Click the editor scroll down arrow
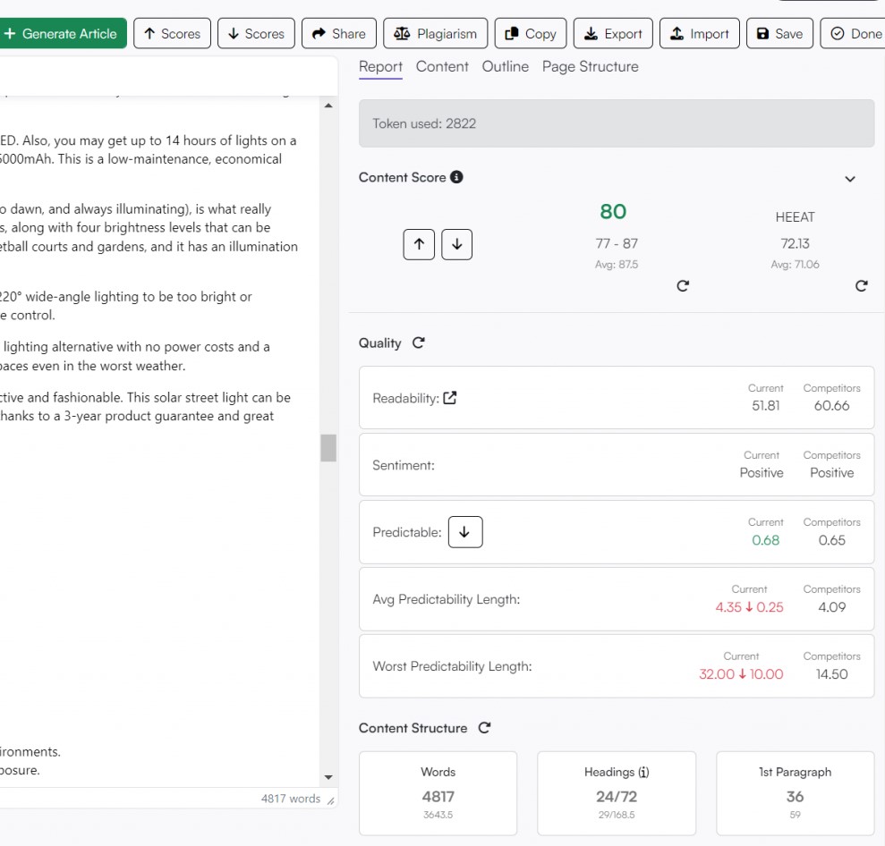The height and width of the screenshot is (846, 885). coord(328,777)
